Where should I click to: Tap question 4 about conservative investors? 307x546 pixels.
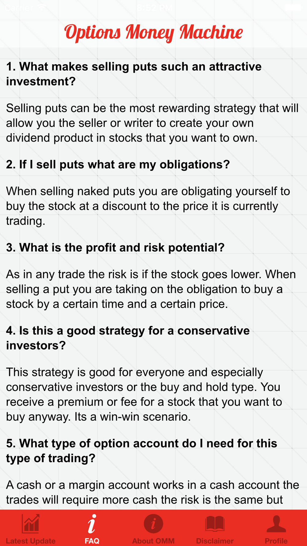pos(128,338)
